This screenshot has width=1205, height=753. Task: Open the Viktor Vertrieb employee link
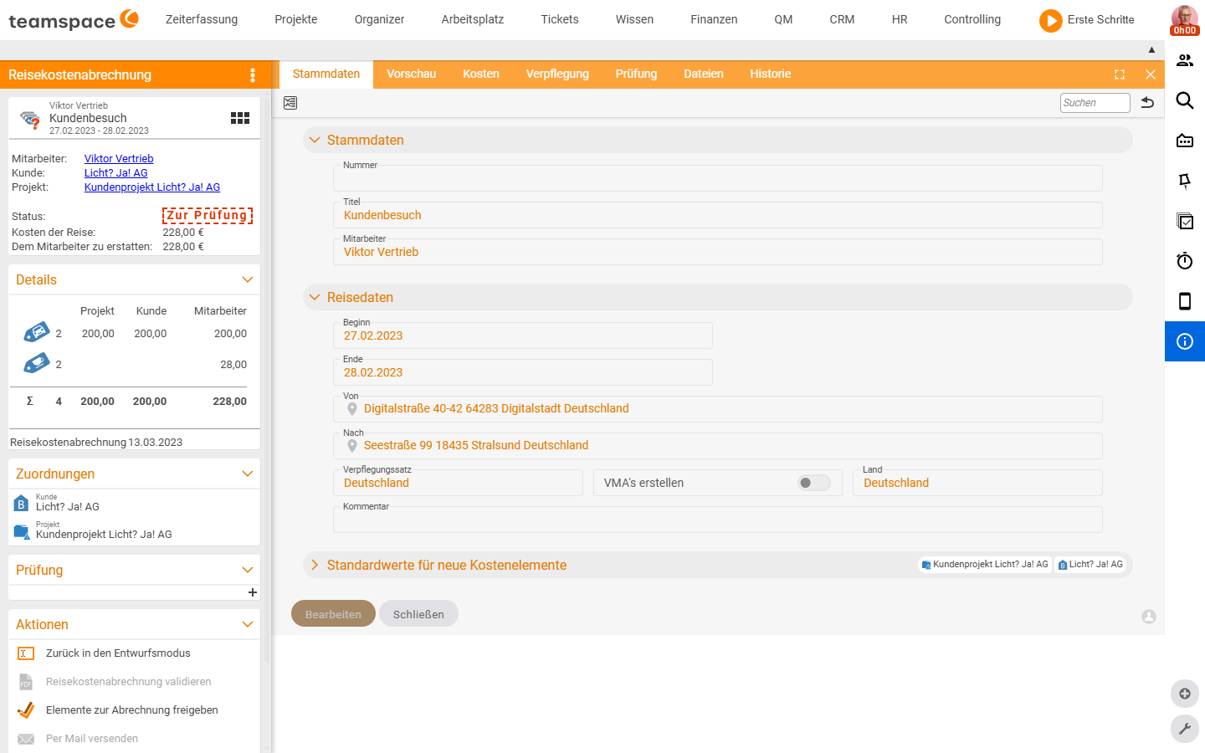click(x=119, y=159)
